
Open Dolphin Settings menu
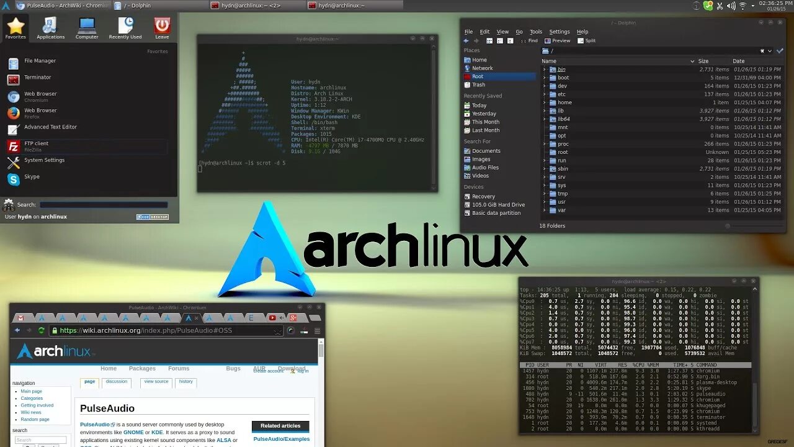(x=560, y=32)
